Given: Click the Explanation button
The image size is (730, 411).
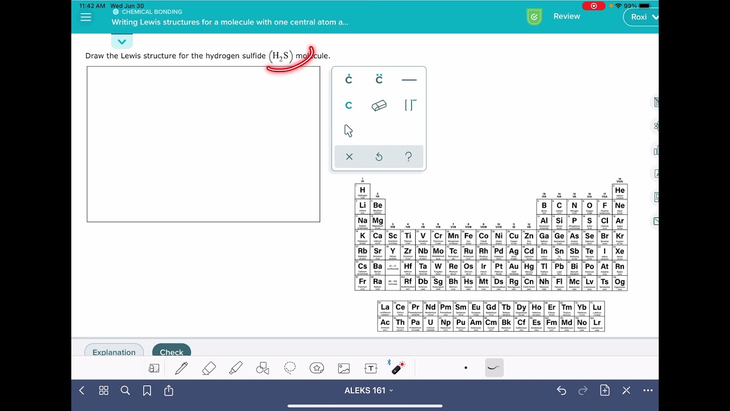Looking at the screenshot, I should (114, 352).
